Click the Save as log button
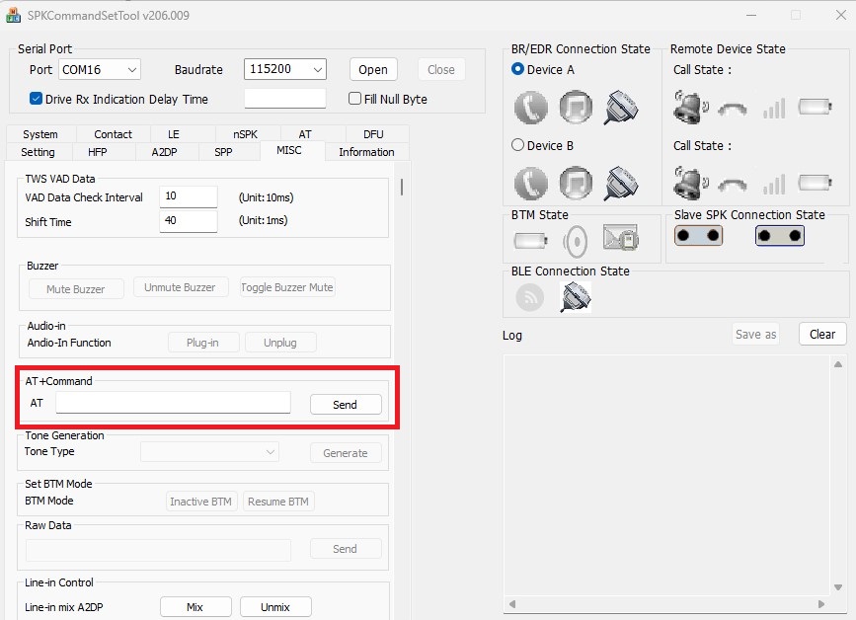 coord(755,334)
